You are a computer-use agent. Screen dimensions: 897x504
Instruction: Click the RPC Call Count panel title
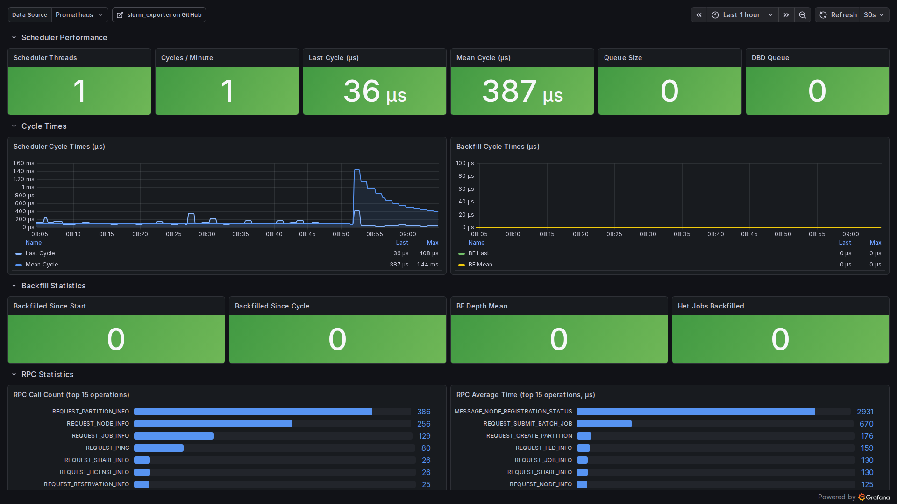coord(71,395)
